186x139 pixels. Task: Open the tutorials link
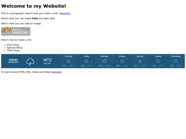56,72
